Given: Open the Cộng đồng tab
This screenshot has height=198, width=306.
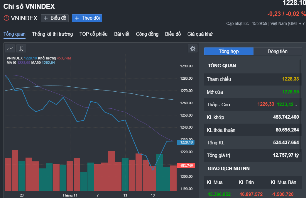Looking at the screenshot, I should [x=147, y=34].
